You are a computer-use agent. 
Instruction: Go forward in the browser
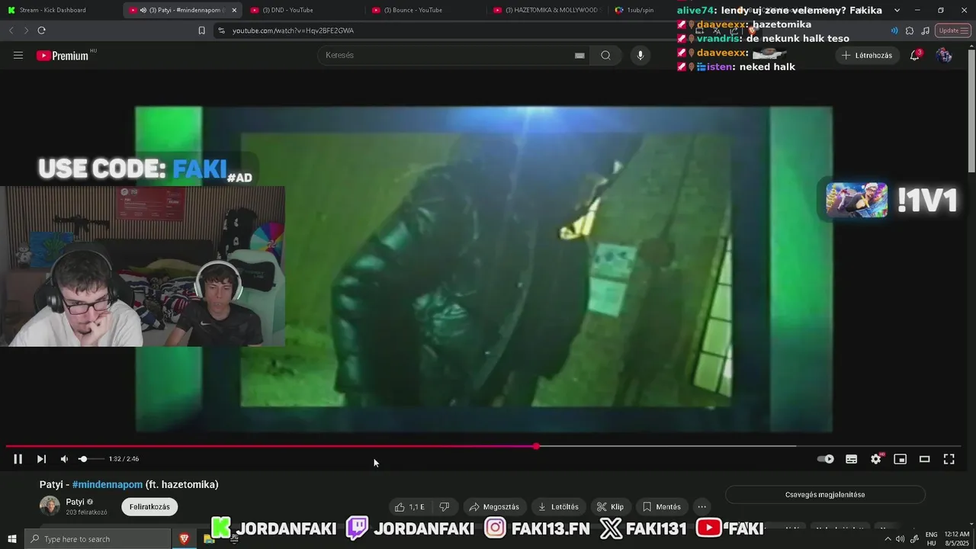26,30
